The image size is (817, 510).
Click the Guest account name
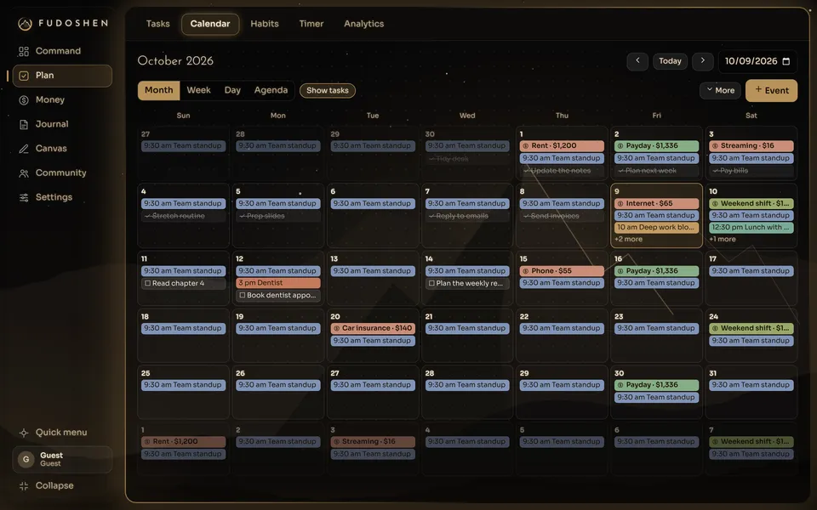51,456
